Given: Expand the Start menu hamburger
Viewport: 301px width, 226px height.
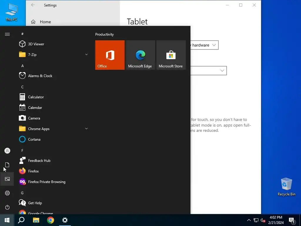Looking at the screenshot, I should (7, 34).
